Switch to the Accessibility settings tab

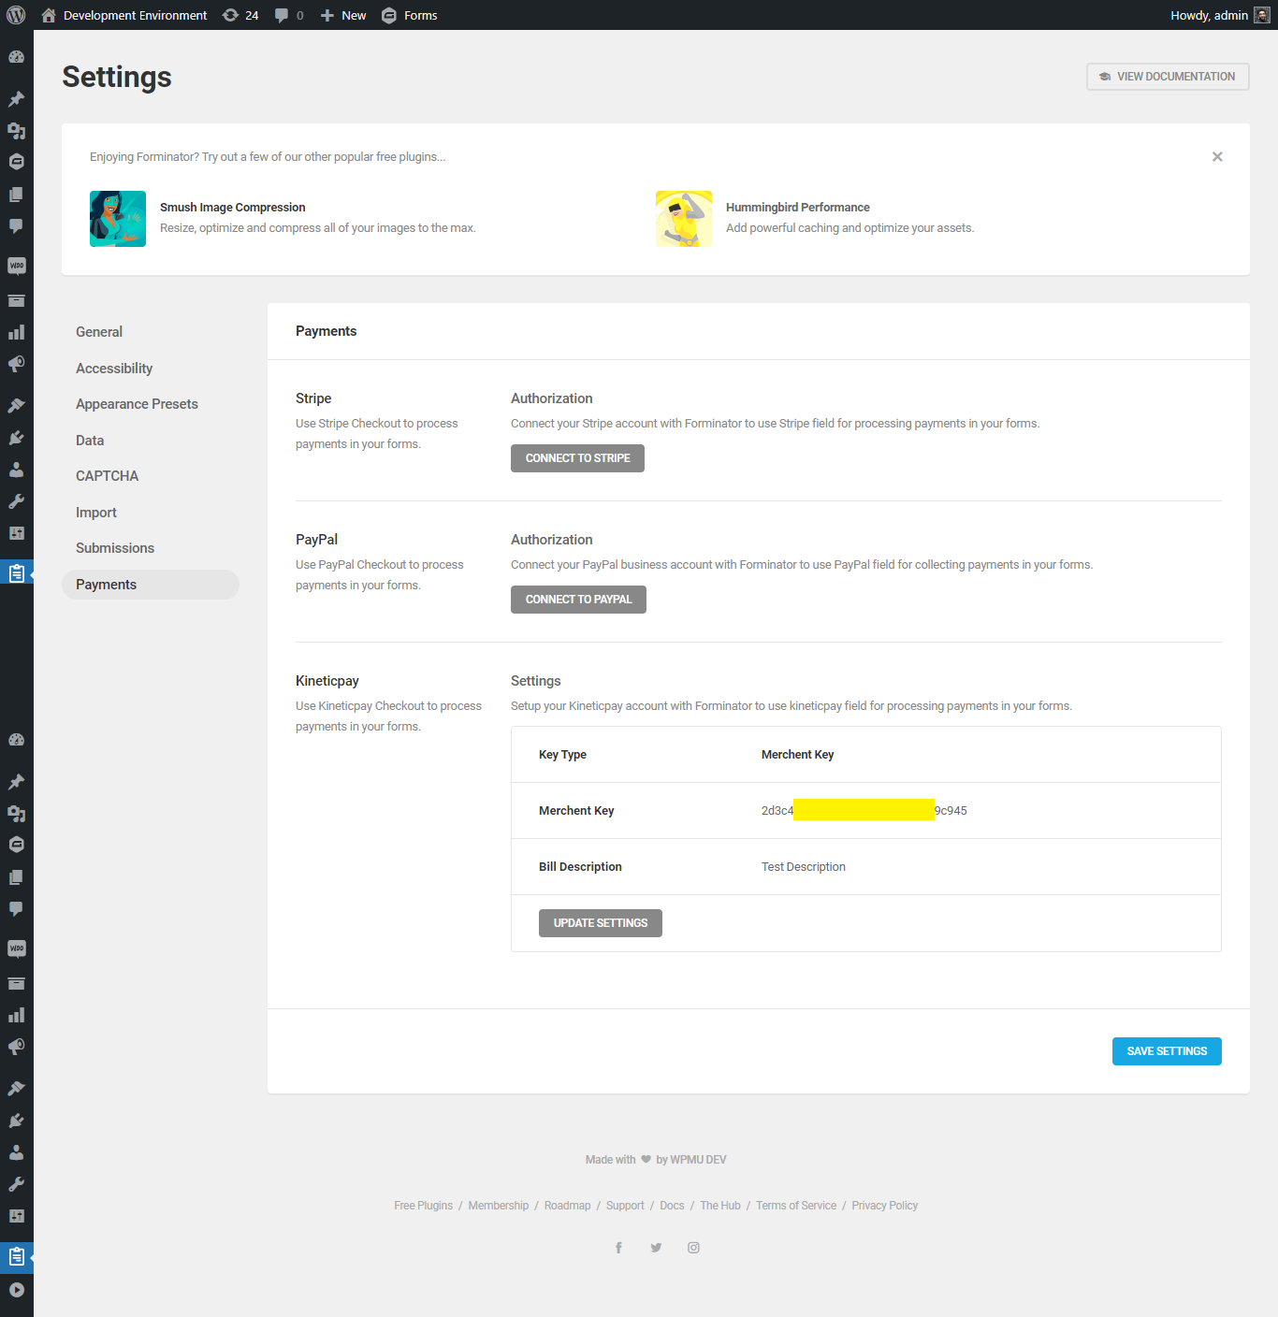coord(114,369)
